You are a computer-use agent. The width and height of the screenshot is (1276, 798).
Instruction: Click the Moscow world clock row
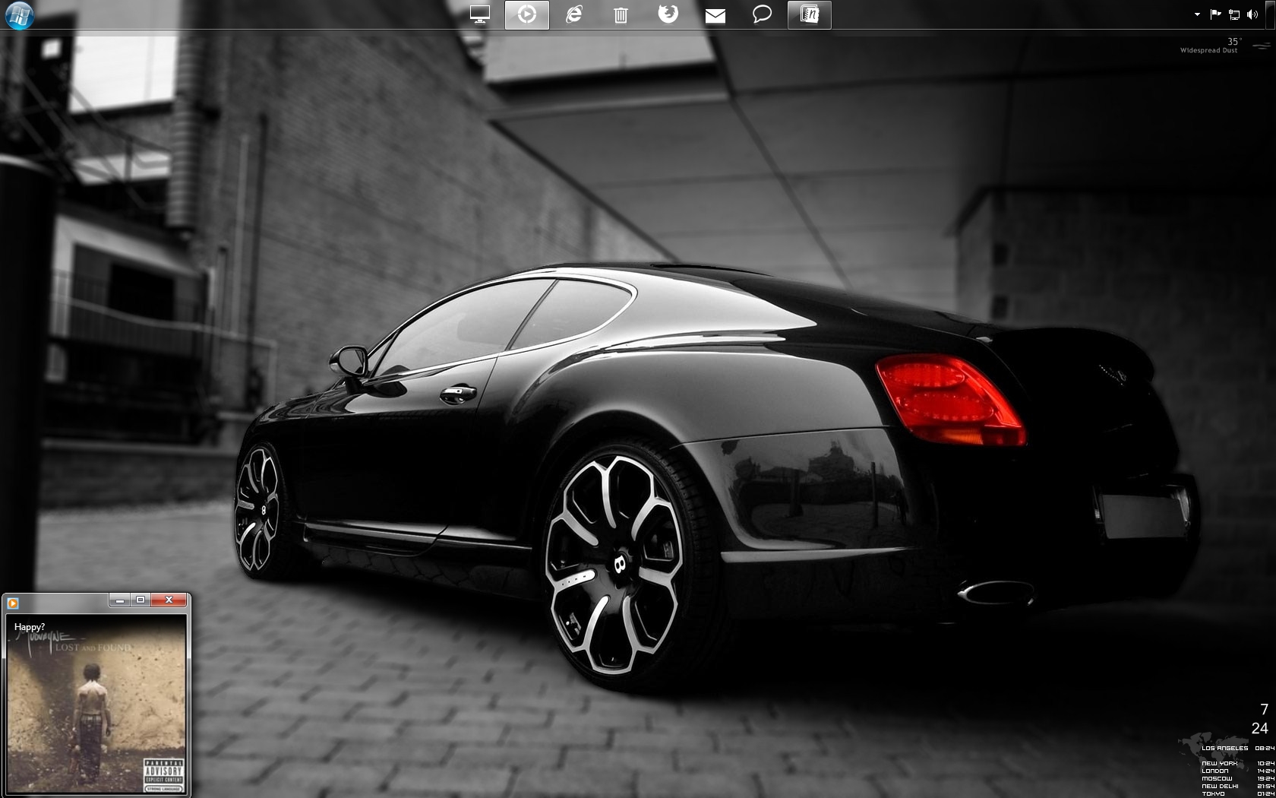[x=1238, y=778]
